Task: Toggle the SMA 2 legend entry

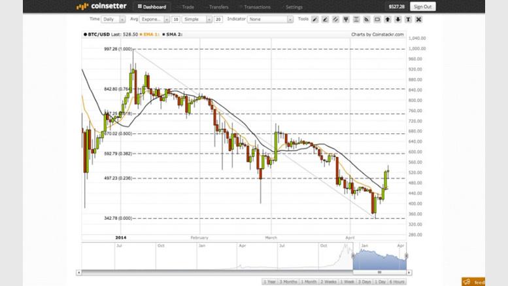Action: [173, 35]
